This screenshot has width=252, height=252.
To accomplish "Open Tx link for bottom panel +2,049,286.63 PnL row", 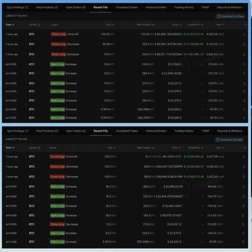I will coord(244,157).
